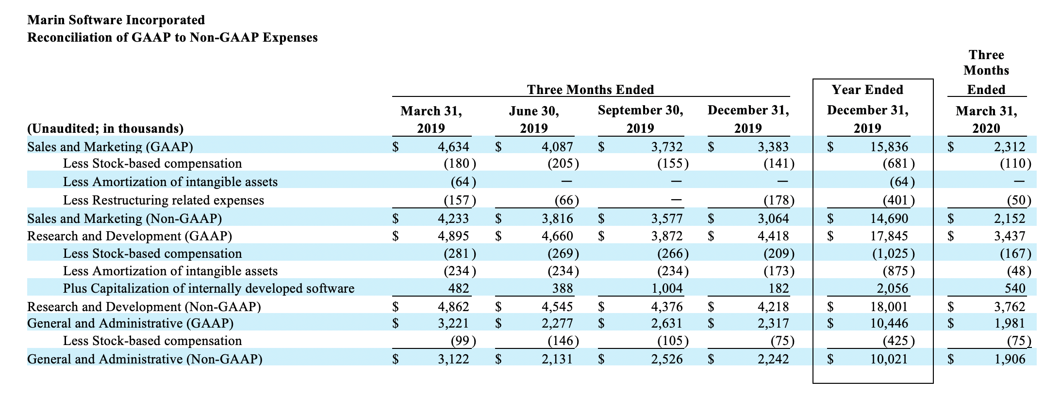Click the R&D stock compensation value (281)
Screen dimensions: 1061x409
(460, 253)
